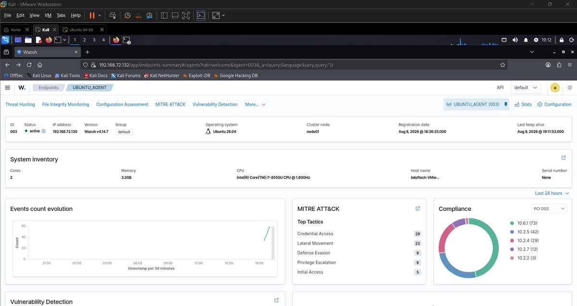Click the default group badge
Screen dimensions: 577x306
click(x=124, y=131)
